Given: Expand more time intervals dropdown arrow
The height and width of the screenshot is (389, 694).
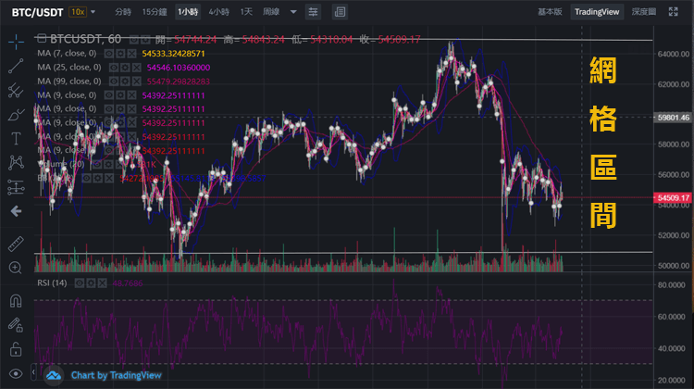Looking at the screenshot, I should click(x=293, y=12).
